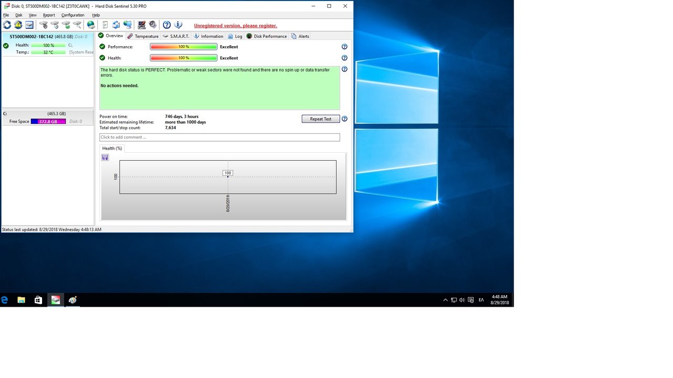Click the save floppy icon above health graph

[x=105, y=157]
